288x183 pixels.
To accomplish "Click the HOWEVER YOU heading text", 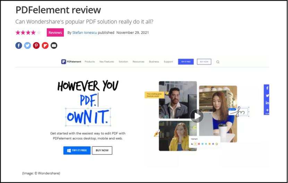I will point(88,86).
